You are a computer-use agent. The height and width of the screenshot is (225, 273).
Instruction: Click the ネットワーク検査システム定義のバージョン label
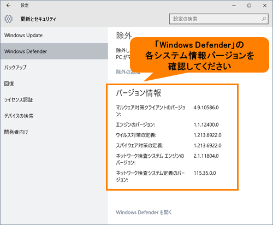[150, 176]
